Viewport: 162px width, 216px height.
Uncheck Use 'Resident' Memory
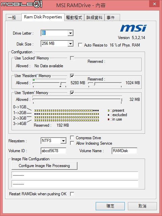[x=72, y=76]
